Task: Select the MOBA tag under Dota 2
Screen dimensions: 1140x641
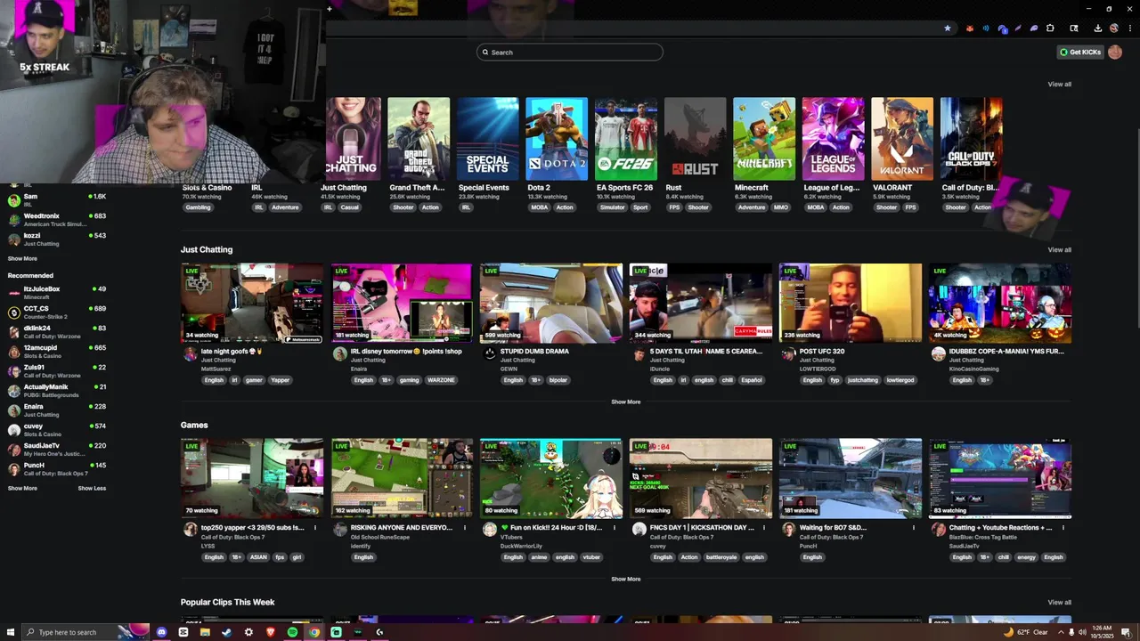Action: (540, 207)
